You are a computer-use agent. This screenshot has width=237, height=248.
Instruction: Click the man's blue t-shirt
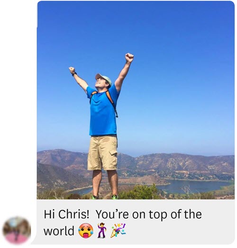pos(103,111)
